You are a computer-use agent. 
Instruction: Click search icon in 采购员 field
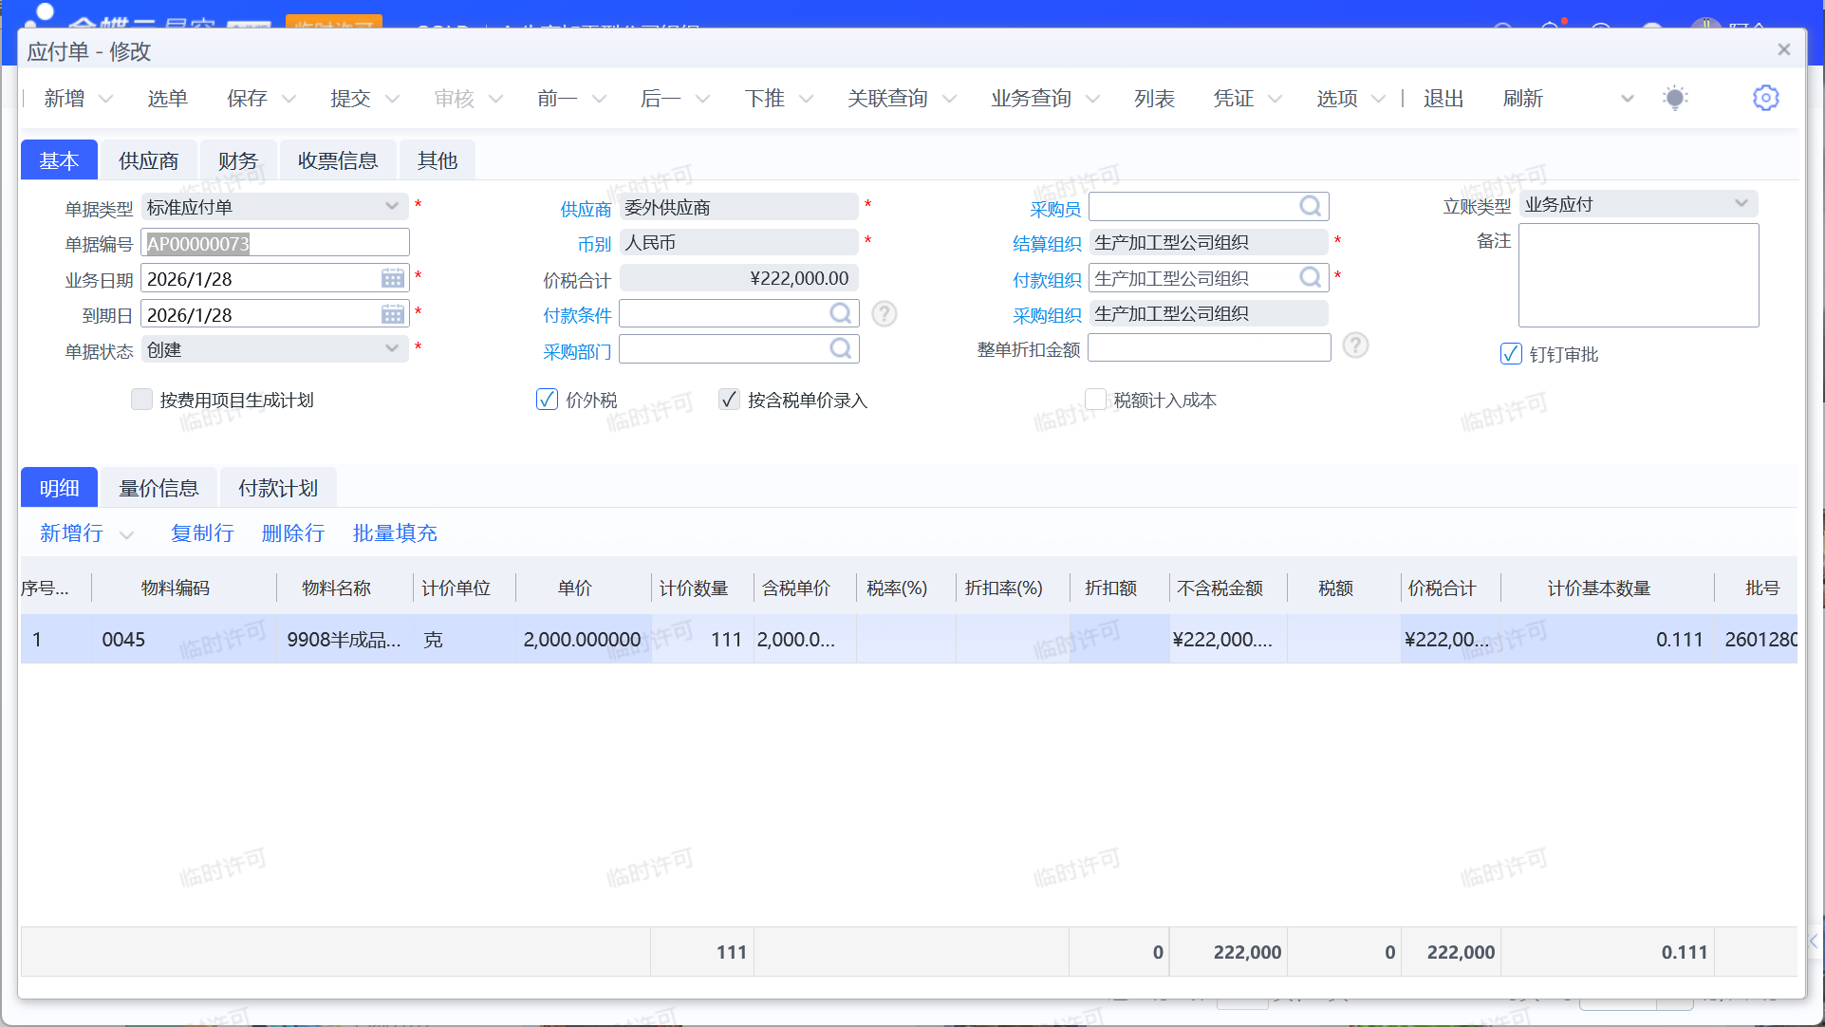pyautogui.click(x=1310, y=206)
